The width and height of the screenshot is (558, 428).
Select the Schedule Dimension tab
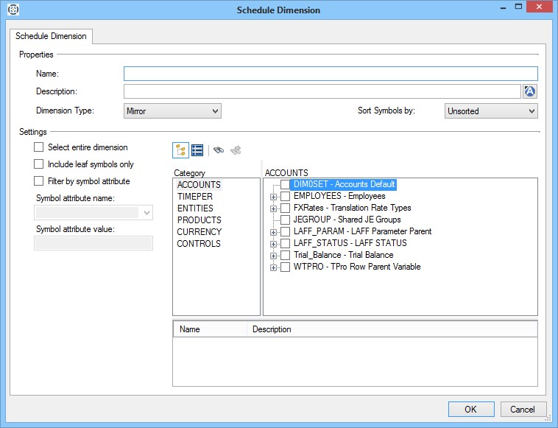tap(51, 36)
